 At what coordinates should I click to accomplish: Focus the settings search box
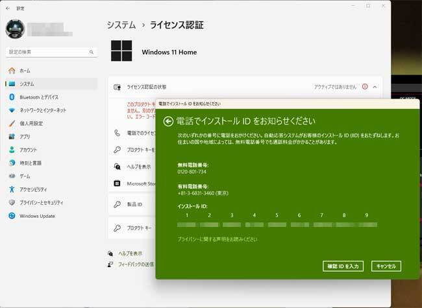click(x=51, y=52)
